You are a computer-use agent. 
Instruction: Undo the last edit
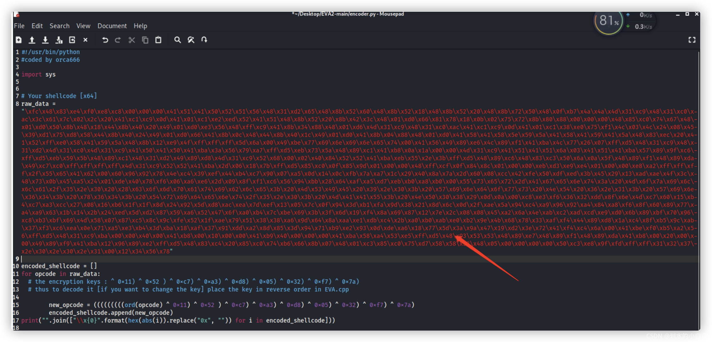pyautogui.click(x=105, y=40)
